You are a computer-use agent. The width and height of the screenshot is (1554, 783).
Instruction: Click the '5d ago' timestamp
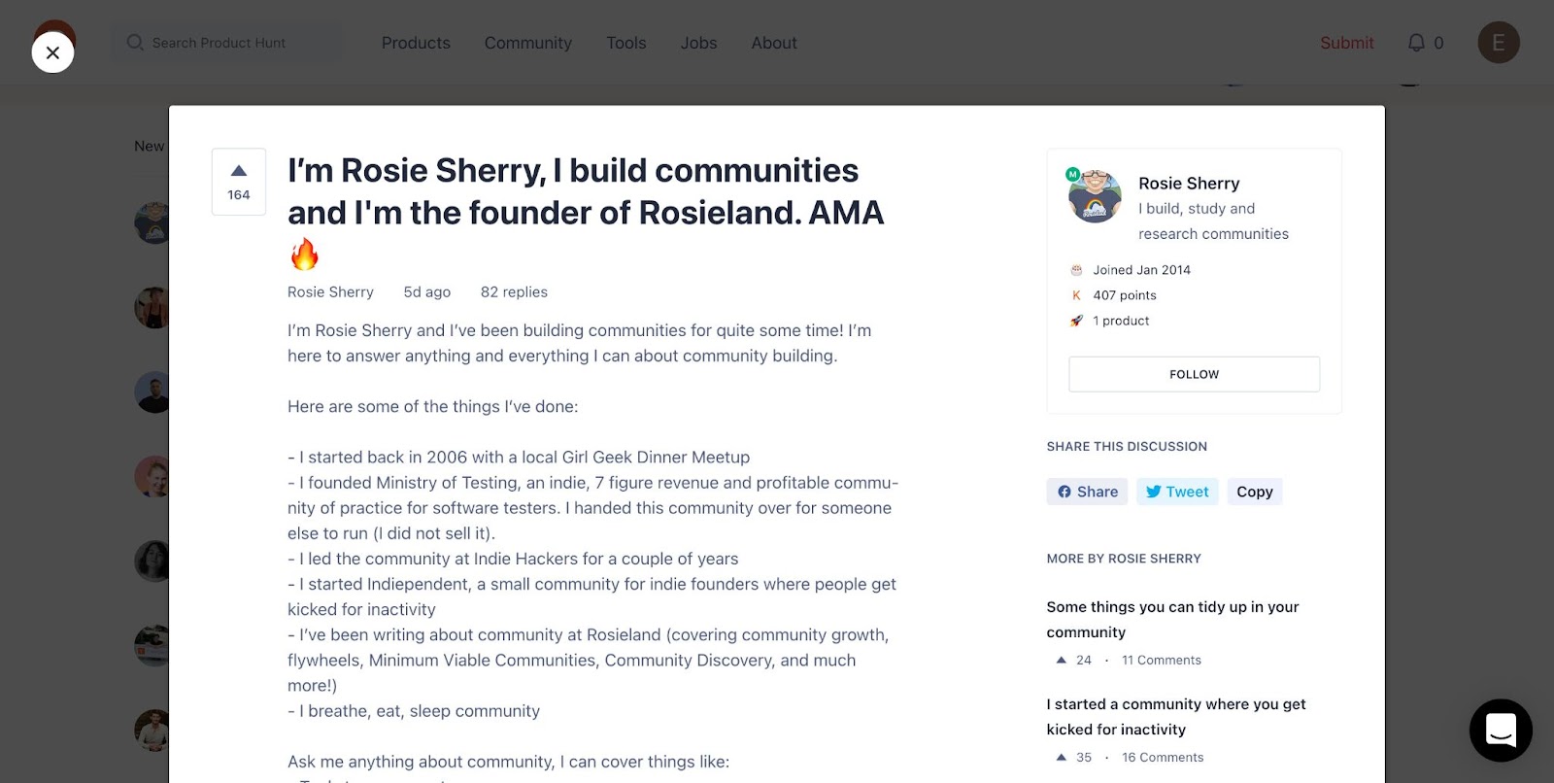click(x=427, y=291)
